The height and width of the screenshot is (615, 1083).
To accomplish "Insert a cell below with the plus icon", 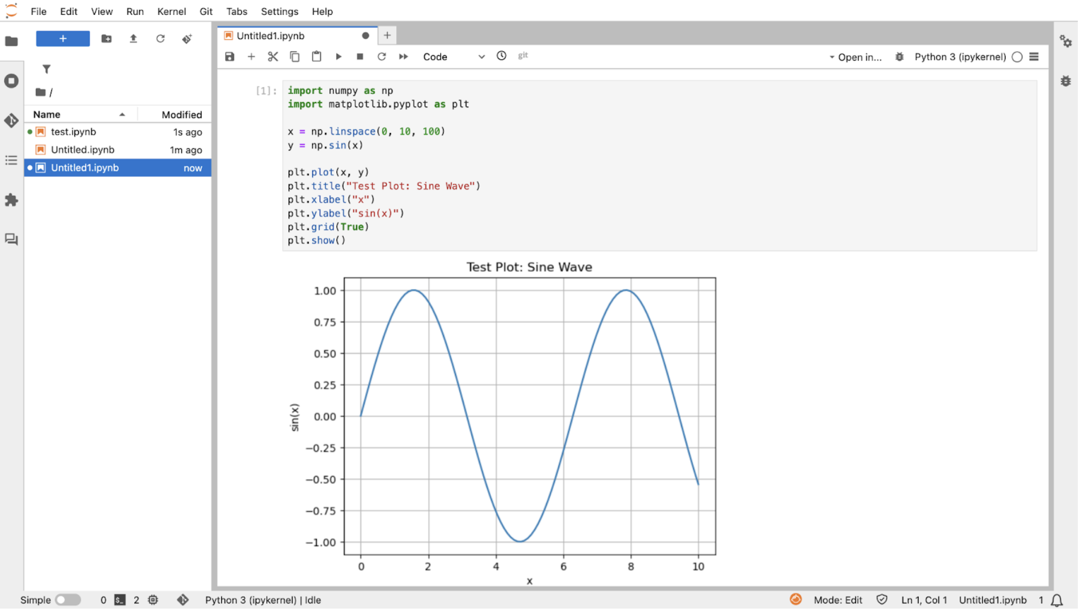I will (251, 56).
